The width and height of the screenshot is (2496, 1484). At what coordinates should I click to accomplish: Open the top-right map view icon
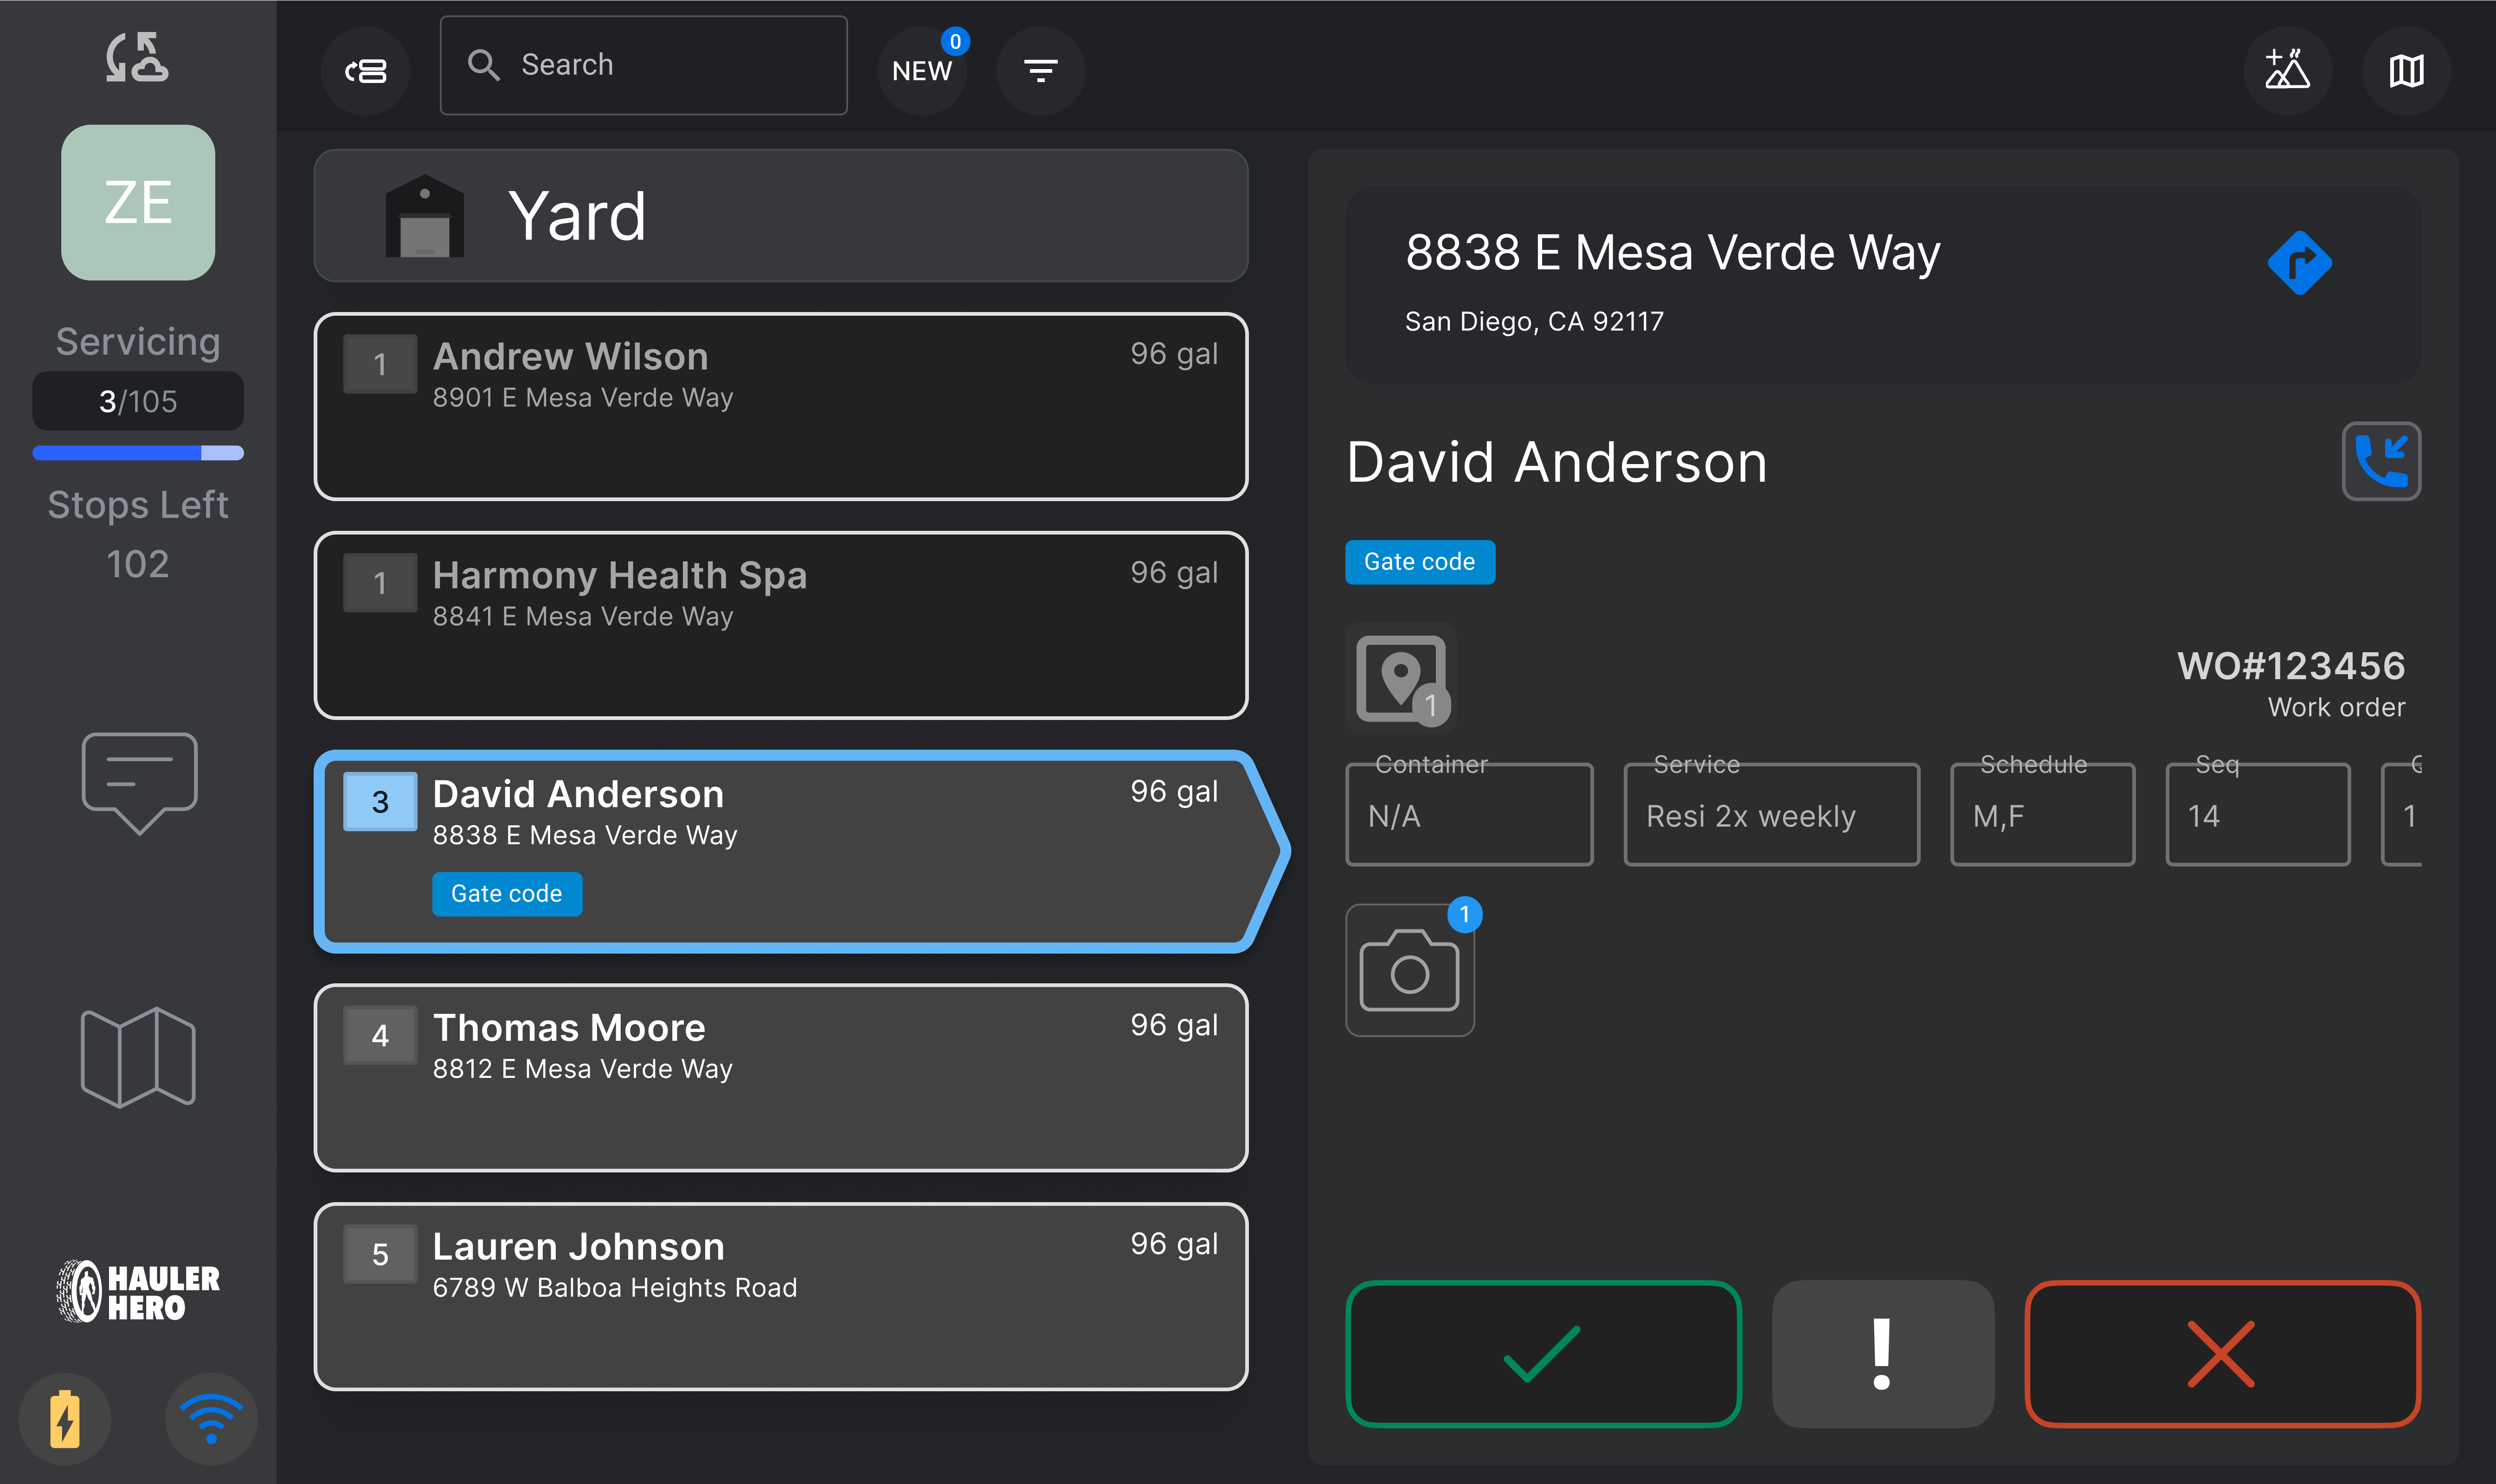point(2406,71)
